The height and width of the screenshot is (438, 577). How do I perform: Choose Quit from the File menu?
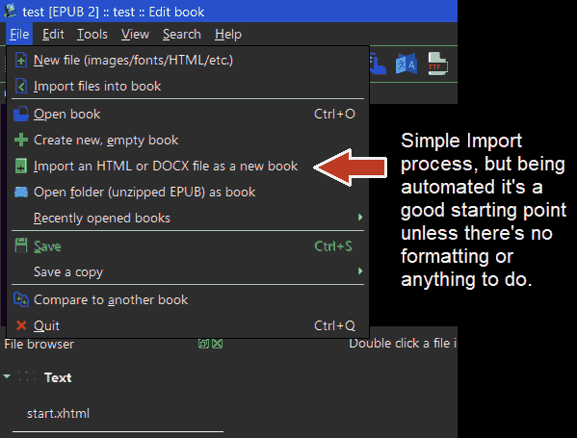click(x=188, y=325)
